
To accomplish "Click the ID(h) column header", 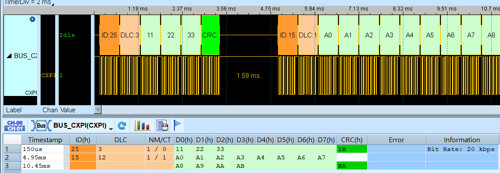I will click(x=83, y=140).
